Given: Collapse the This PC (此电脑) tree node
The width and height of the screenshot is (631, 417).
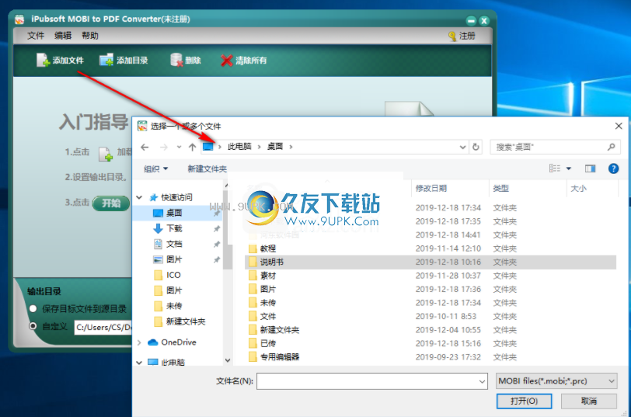Looking at the screenshot, I should pyautogui.click(x=139, y=363).
